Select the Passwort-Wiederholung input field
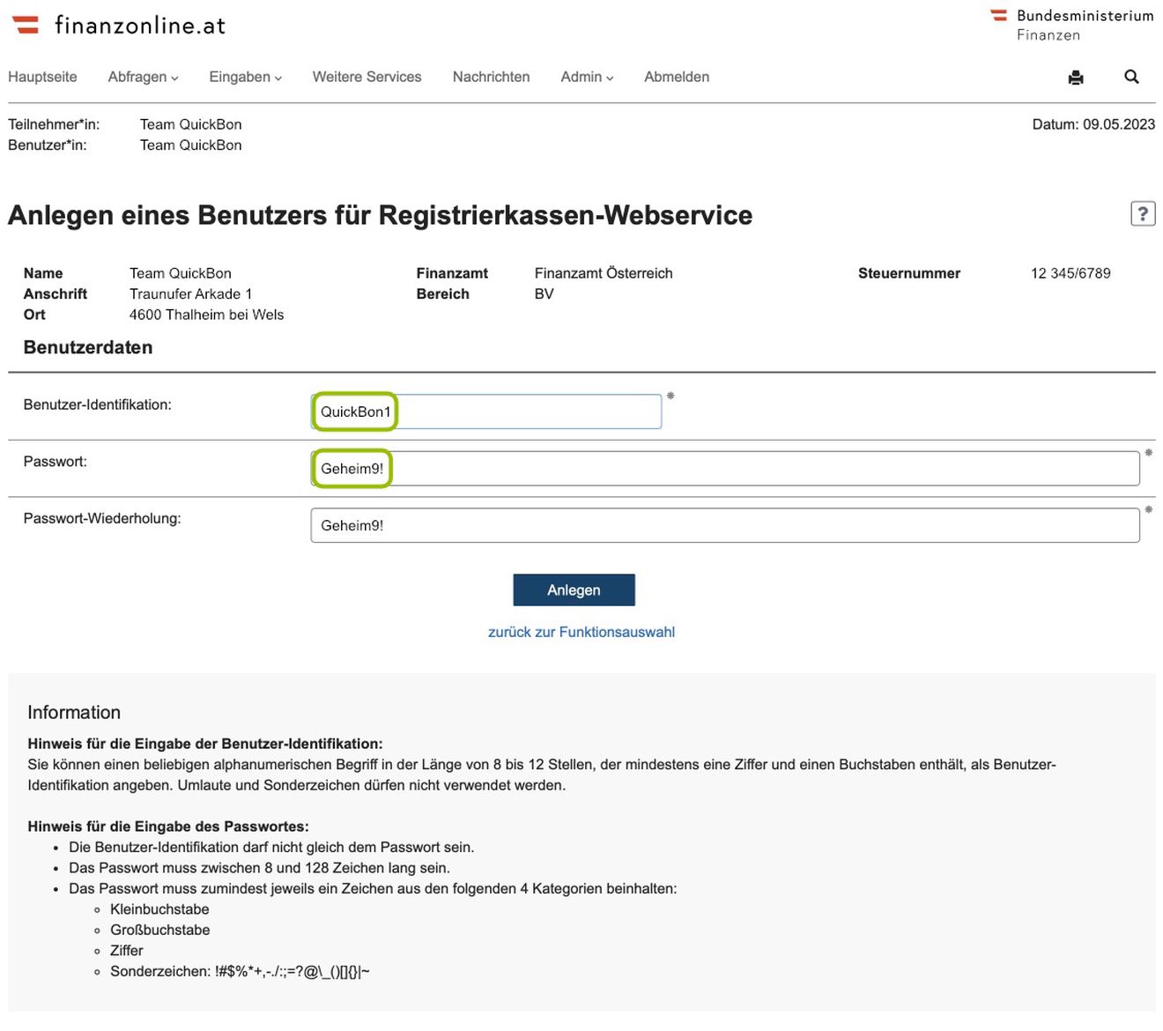 click(x=724, y=524)
